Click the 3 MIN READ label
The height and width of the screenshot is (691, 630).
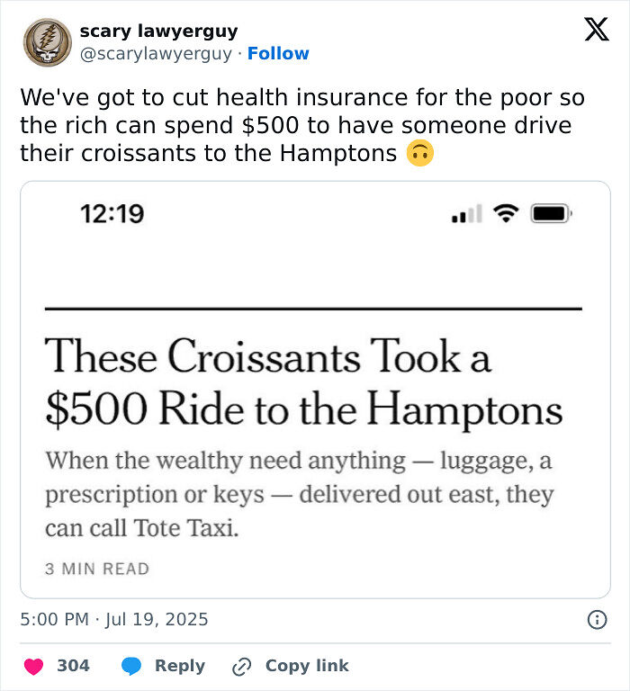[97, 569]
